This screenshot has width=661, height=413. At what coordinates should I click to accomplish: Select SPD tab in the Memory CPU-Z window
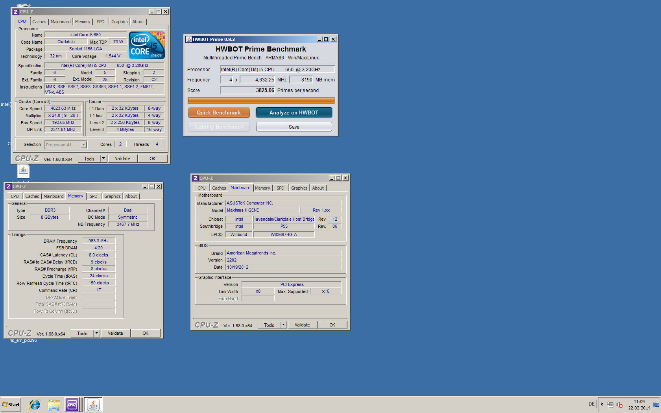(x=94, y=196)
